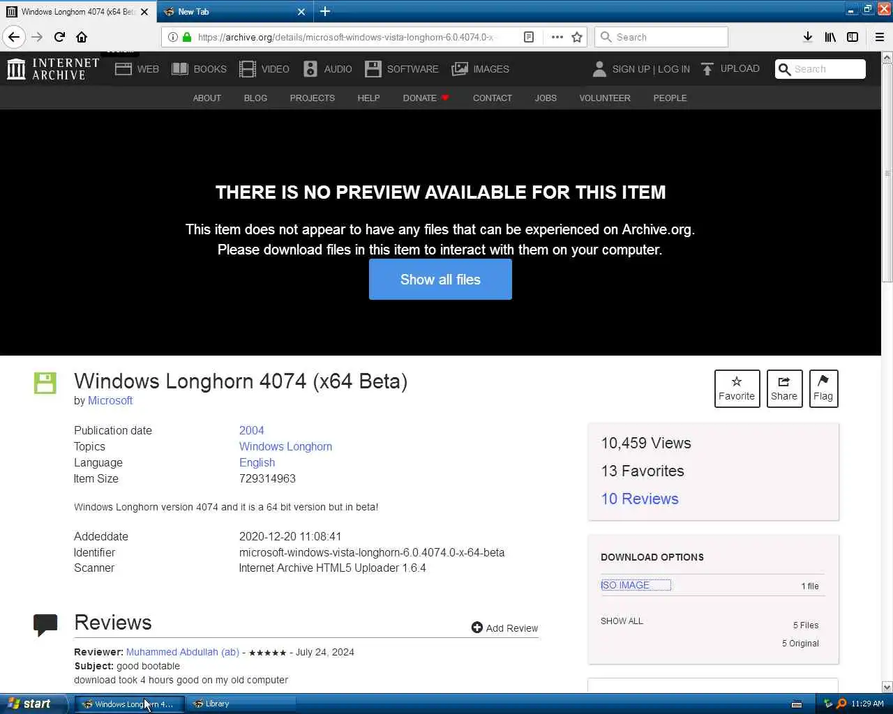Open the browser home page
The width and height of the screenshot is (893, 714).
click(x=82, y=37)
